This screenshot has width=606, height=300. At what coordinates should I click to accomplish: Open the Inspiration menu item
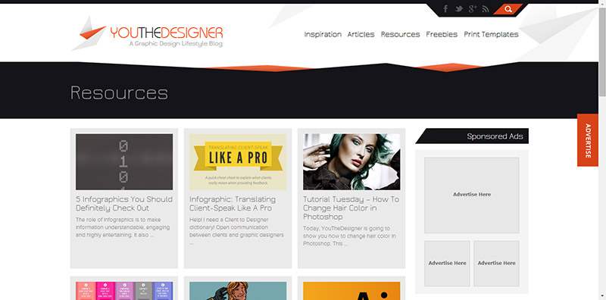[323, 34]
